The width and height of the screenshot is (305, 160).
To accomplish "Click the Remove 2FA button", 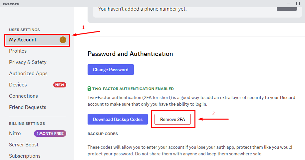I will [172, 119].
